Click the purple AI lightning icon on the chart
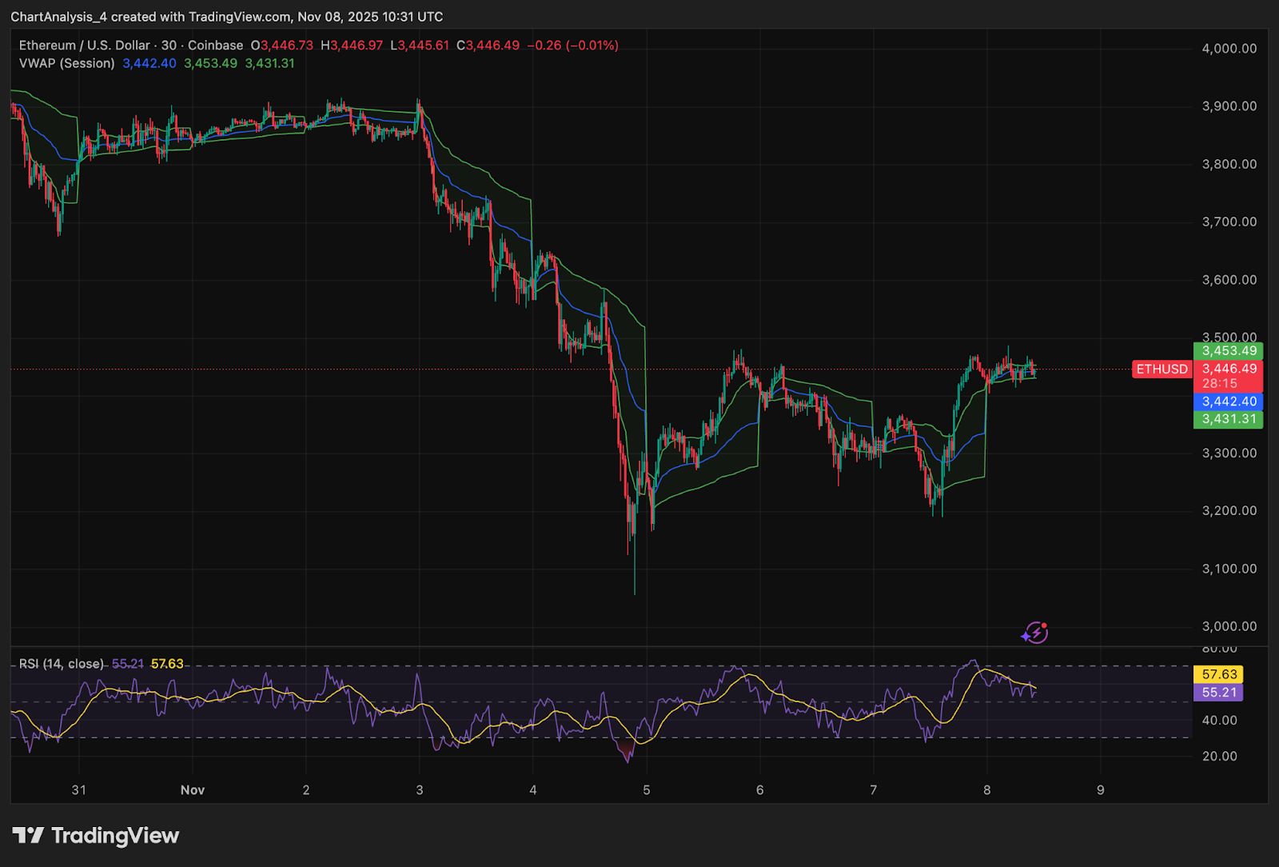This screenshot has height=867, width=1279. 1034,633
